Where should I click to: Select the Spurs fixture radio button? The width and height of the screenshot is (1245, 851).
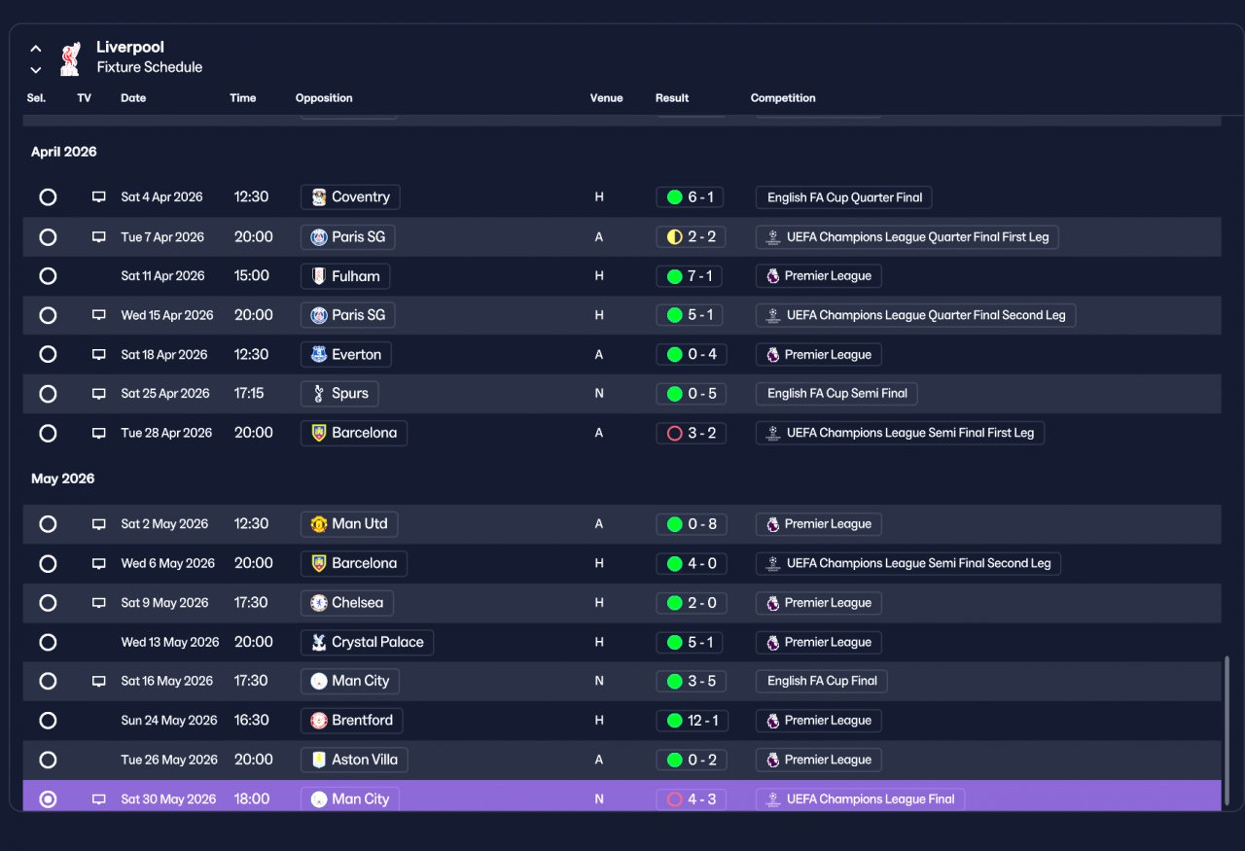tap(48, 394)
